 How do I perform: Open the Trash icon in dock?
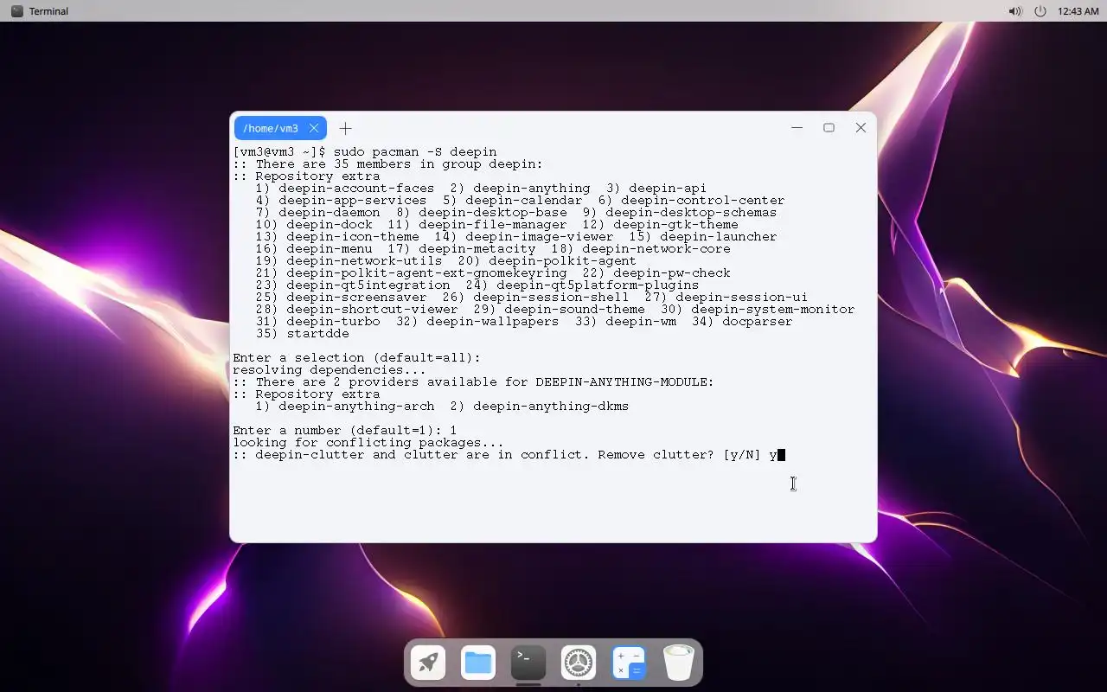pyautogui.click(x=679, y=663)
